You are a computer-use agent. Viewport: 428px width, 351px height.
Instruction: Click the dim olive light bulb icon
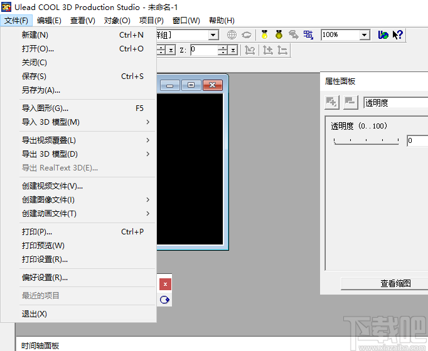(x=279, y=34)
